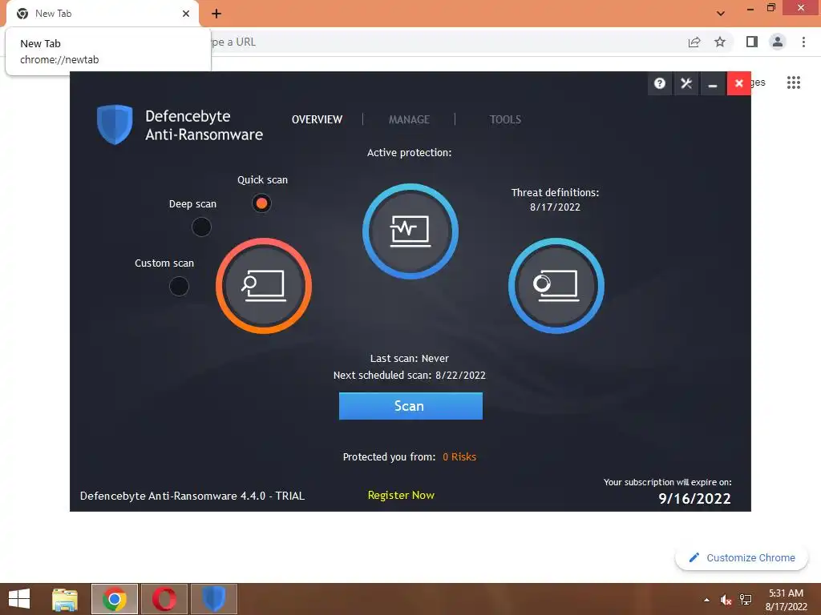Bookmark this tab with star icon
Screen dimensions: 821x615
(x=720, y=42)
